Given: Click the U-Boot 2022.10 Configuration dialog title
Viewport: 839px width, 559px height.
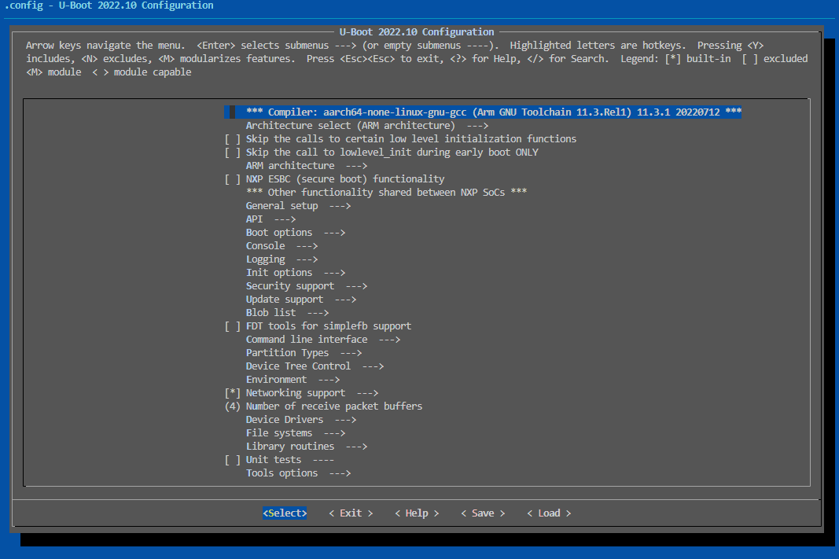Looking at the screenshot, I should pos(417,32).
